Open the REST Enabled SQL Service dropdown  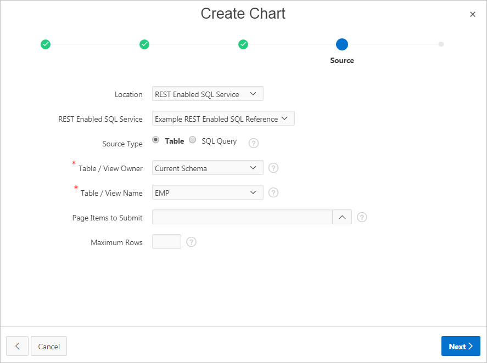223,118
